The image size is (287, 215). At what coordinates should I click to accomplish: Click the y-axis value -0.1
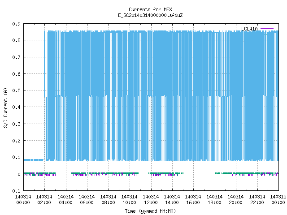(x=15, y=191)
